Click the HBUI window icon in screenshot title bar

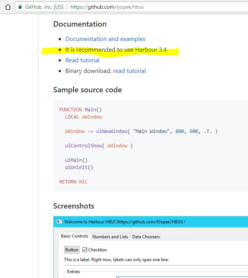(59, 222)
